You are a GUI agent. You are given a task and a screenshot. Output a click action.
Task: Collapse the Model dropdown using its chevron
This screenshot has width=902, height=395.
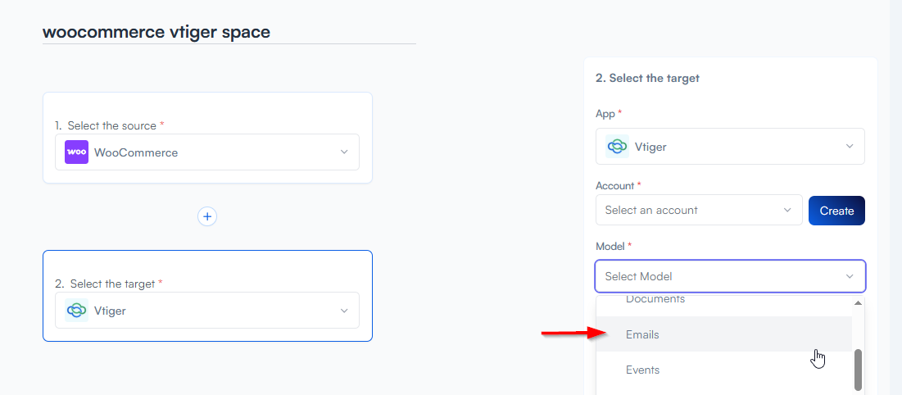[850, 276]
